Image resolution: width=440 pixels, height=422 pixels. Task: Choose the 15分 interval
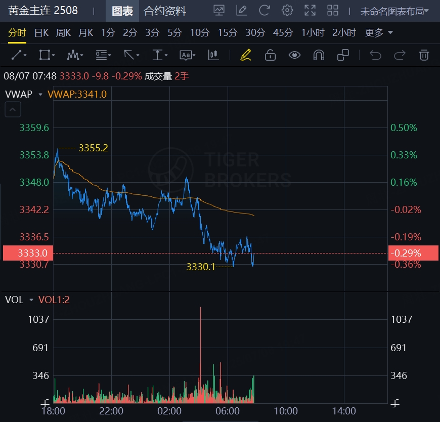click(x=227, y=33)
